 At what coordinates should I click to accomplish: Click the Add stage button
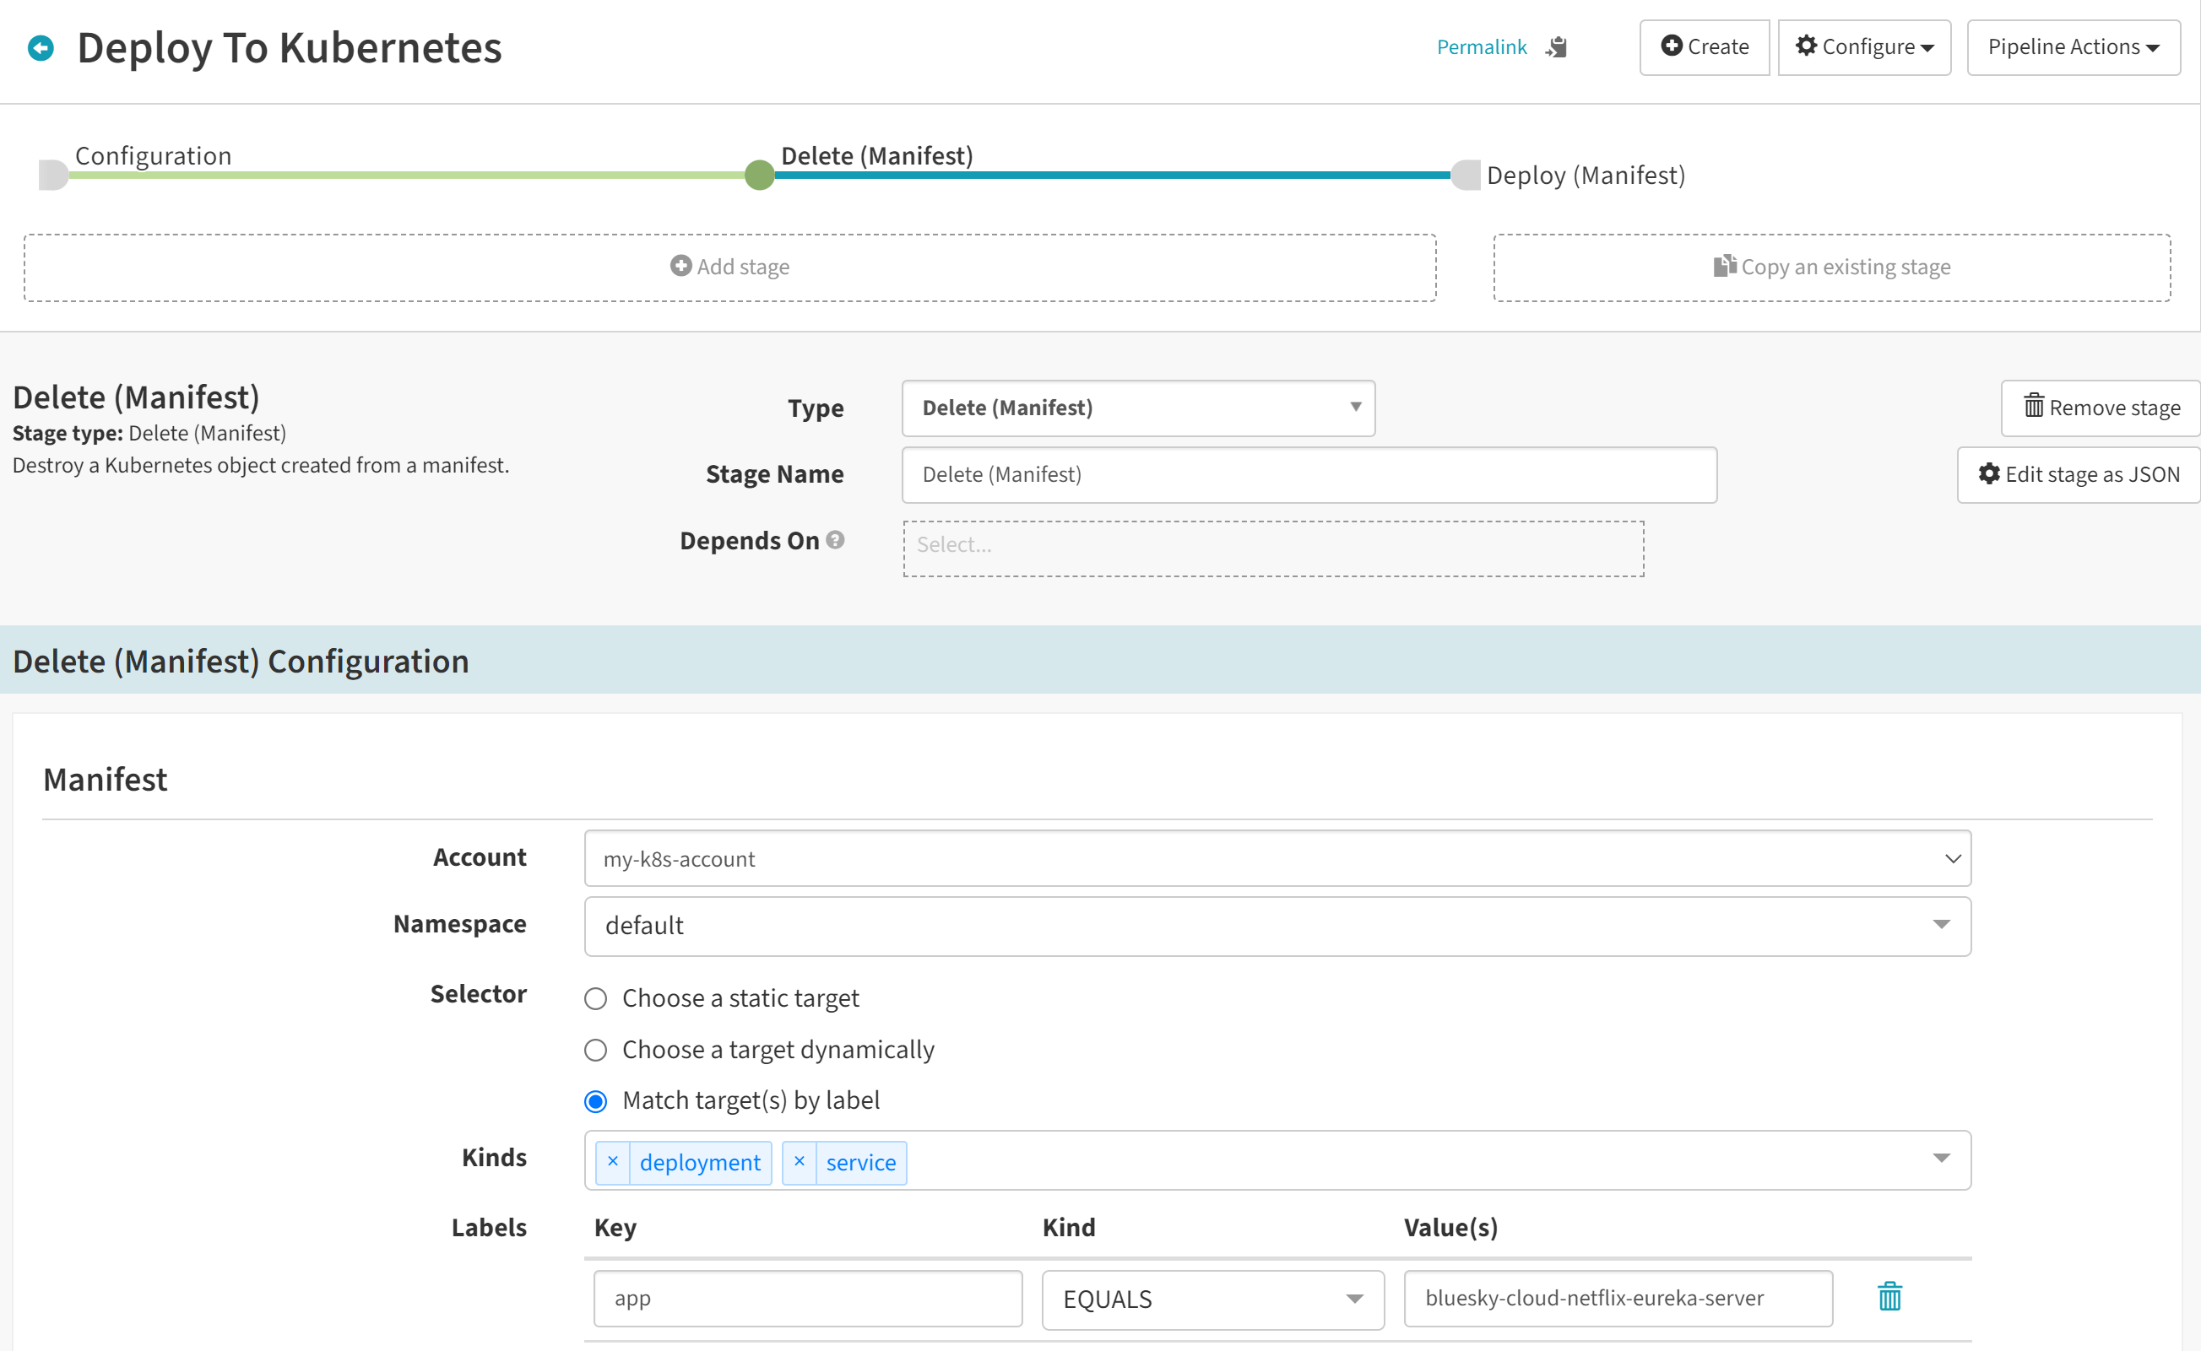click(729, 267)
